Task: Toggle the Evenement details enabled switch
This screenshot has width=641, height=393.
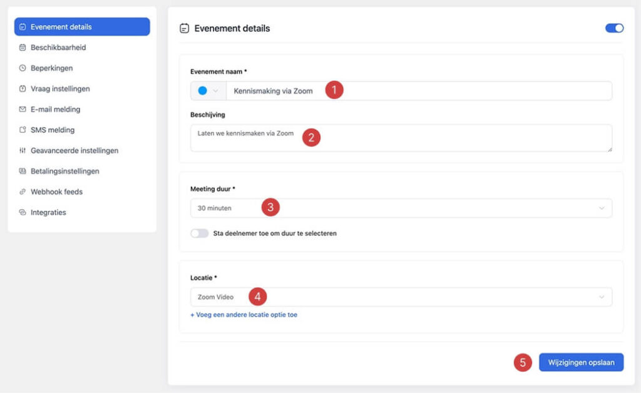Action: [x=614, y=28]
